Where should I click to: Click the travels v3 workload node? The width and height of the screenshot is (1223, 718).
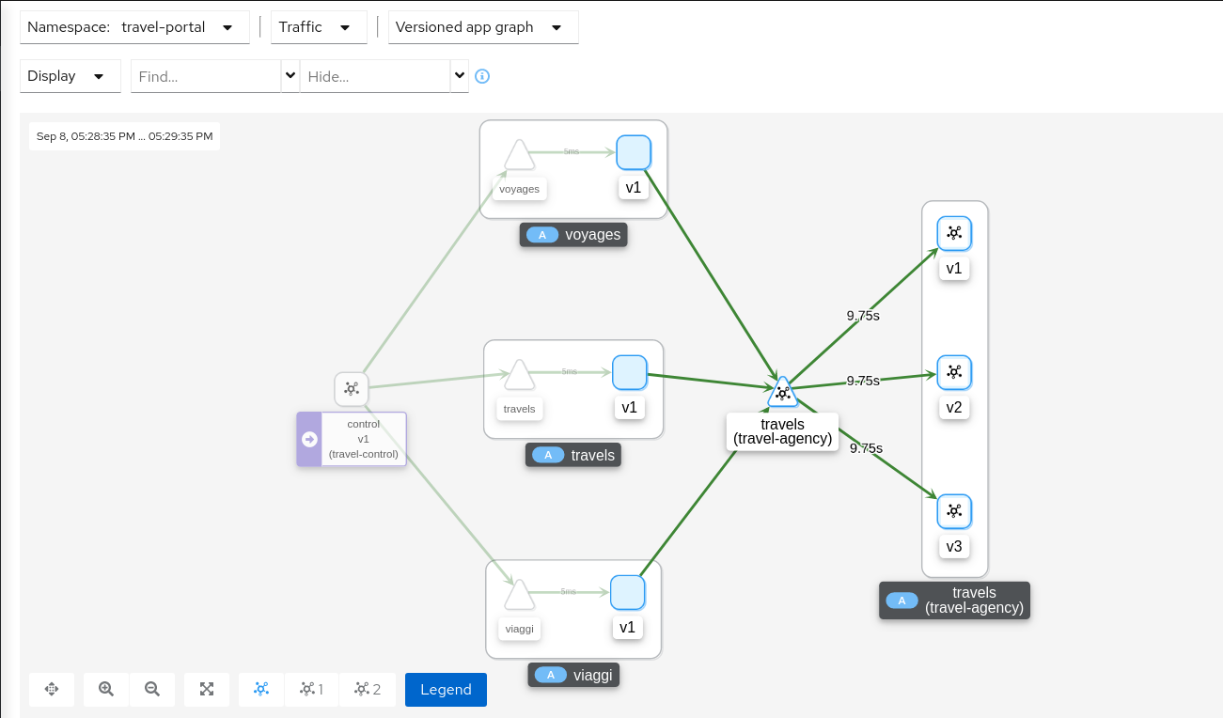(x=954, y=511)
